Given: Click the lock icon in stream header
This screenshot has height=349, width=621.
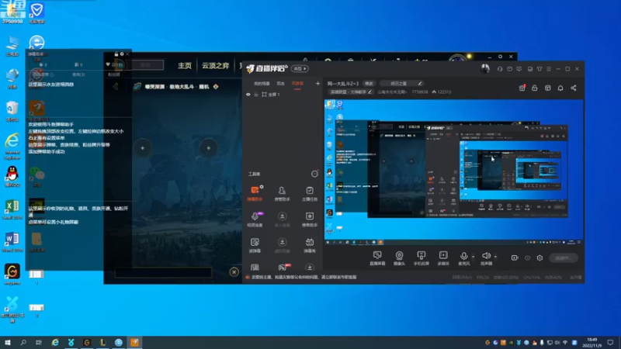Looking at the screenshot, I should [535, 88].
